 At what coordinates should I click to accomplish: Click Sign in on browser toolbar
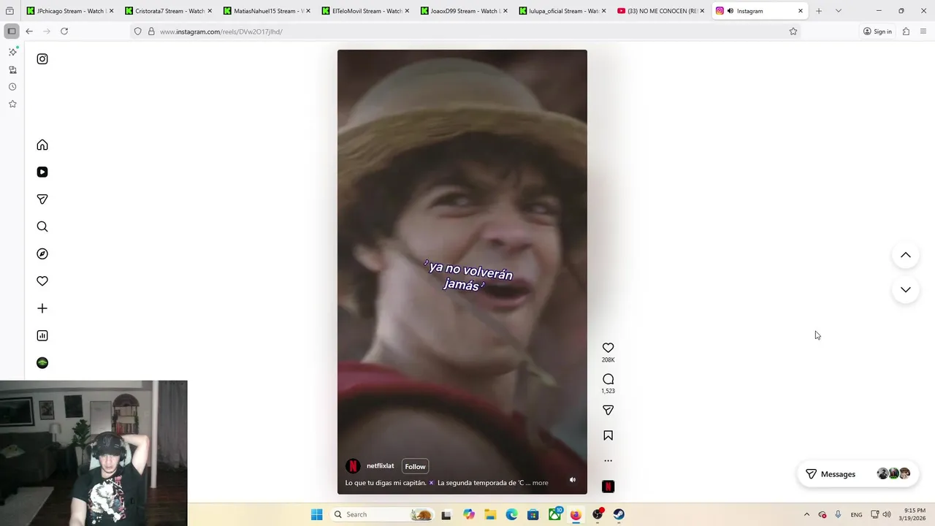(877, 31)
